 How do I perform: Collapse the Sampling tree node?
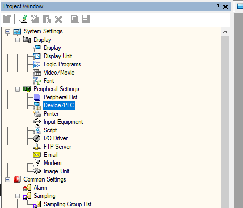pyautogui.click(x=18, y=196)
